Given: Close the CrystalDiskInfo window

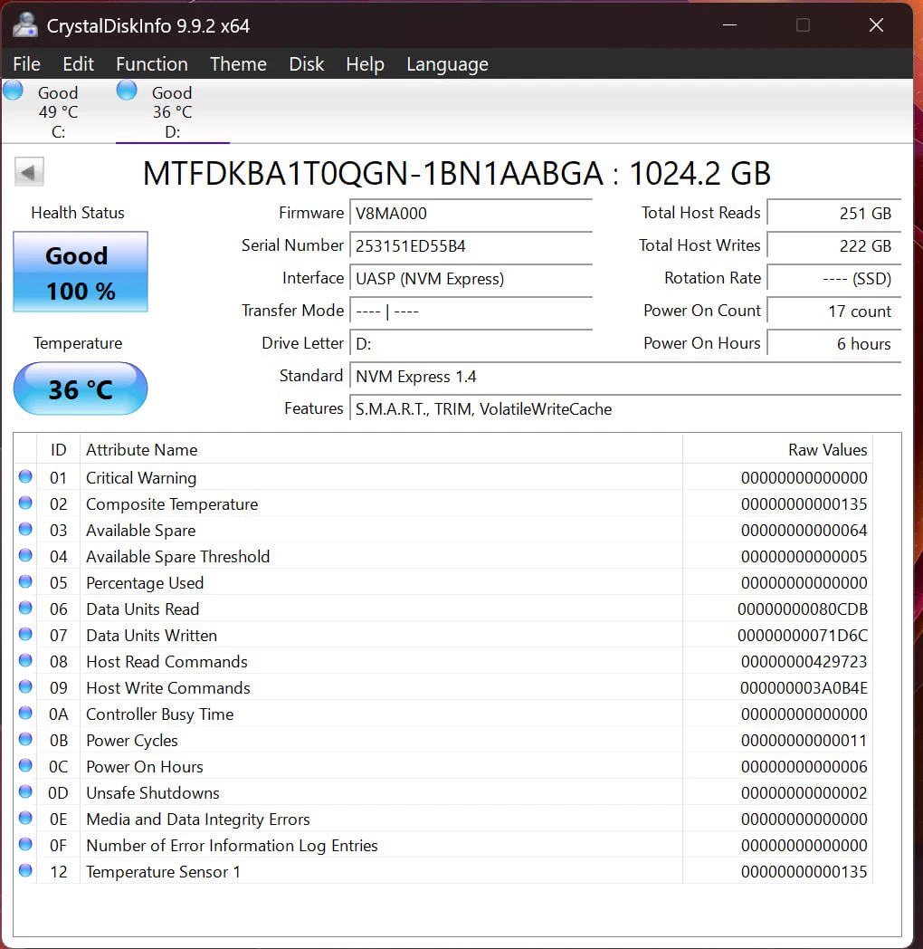Looking at the screenshot, I should coord(876,25).
